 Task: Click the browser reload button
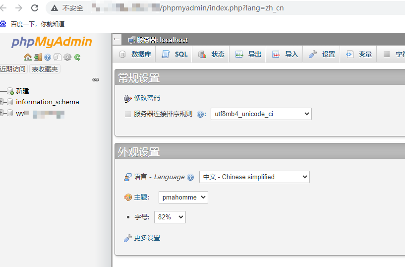(x=35, y=8)
